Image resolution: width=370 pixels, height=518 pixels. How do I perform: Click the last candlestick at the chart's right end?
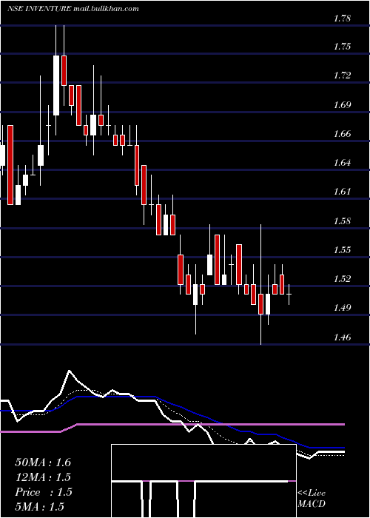tap(289, 294)
